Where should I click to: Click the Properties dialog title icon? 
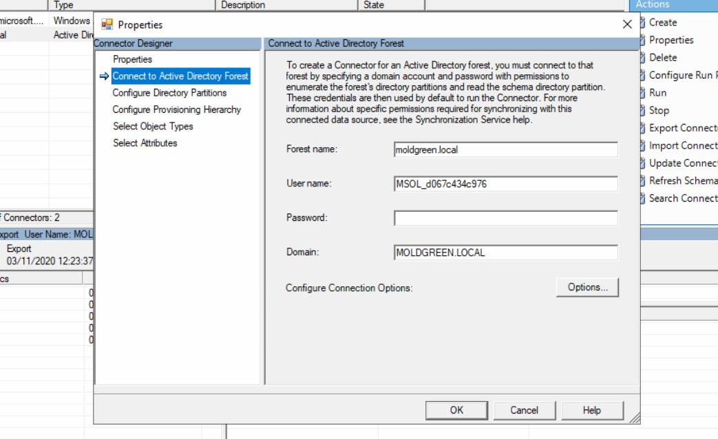pos(107,24)
